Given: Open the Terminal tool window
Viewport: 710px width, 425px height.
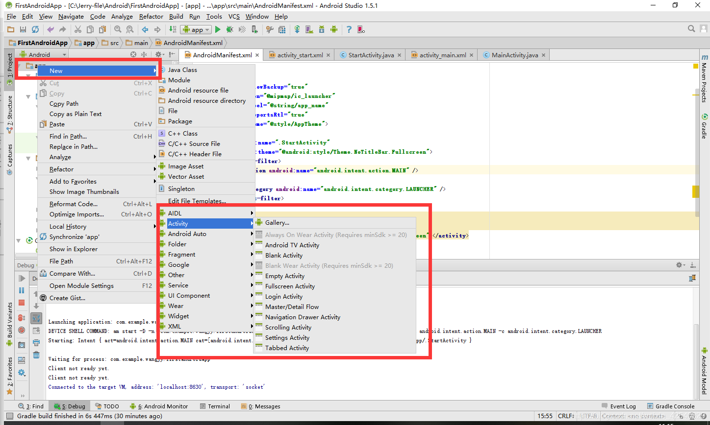Looking at the screenshot, I should coord(215,406).
